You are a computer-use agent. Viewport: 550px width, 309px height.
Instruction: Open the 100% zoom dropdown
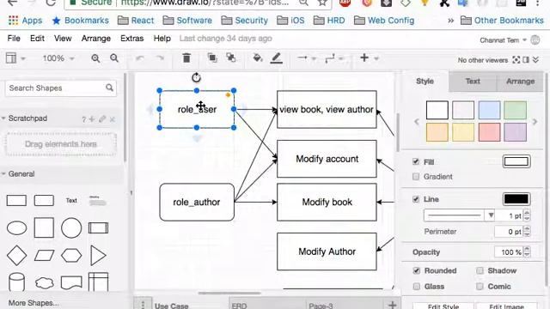pyautogui.click(x=58, y=58)
